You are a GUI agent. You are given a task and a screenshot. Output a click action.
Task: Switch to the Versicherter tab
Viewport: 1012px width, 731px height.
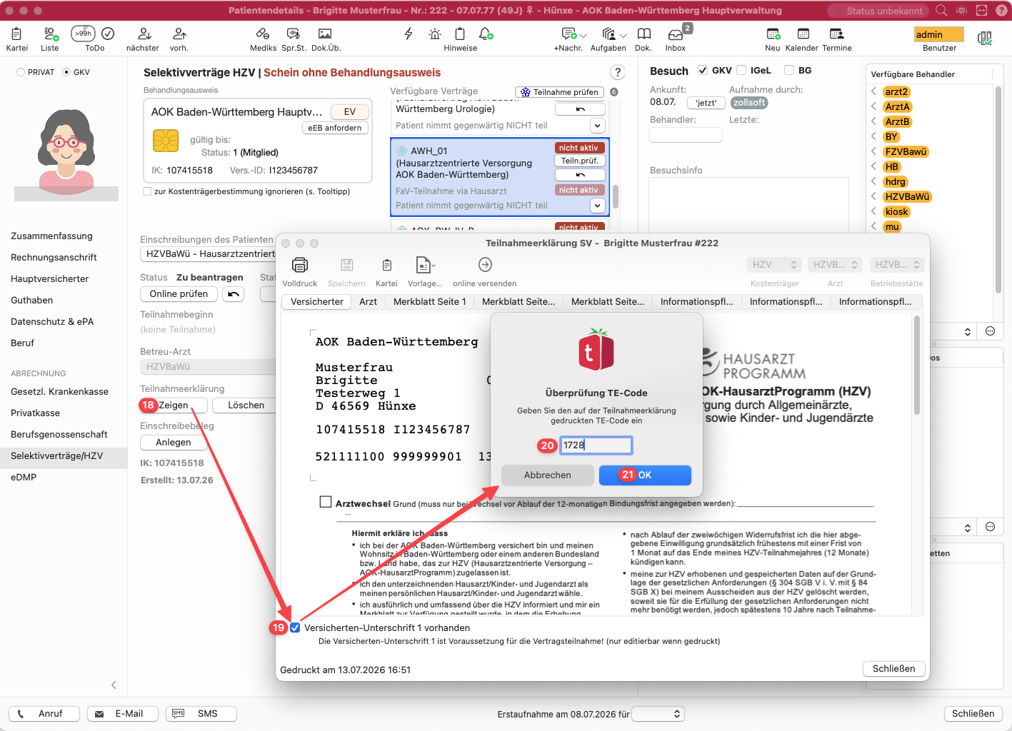click(x=317, y=302)
